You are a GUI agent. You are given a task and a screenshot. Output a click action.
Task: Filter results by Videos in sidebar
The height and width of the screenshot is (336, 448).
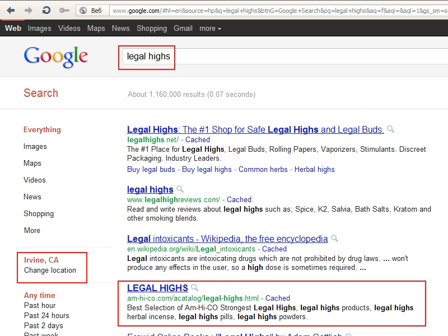[35, 180]
